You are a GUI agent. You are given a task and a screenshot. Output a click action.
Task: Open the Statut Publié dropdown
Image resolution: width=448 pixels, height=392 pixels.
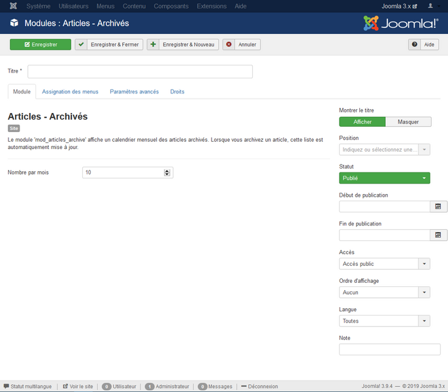click(384, 178)
